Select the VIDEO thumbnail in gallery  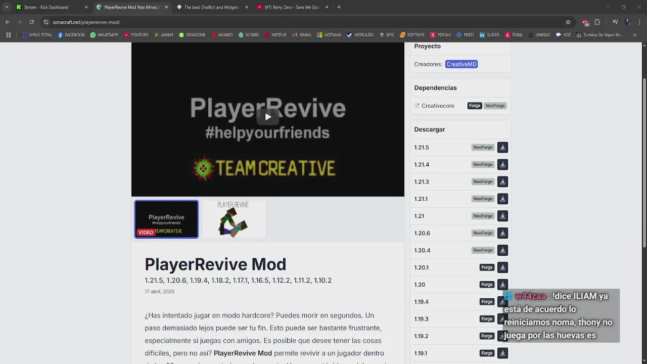(166, 219)
